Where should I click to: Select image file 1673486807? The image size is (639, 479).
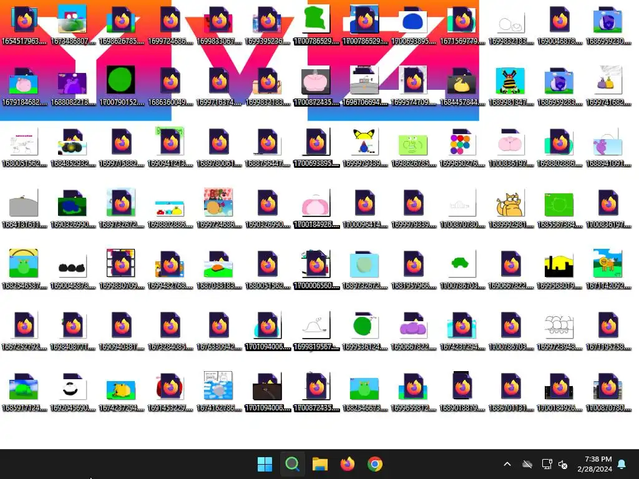[72, 25]
